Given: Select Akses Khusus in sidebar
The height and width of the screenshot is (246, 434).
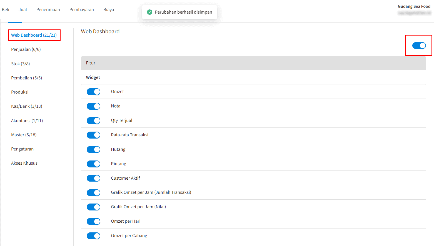Looking at the screenshot, I should 24,163.
